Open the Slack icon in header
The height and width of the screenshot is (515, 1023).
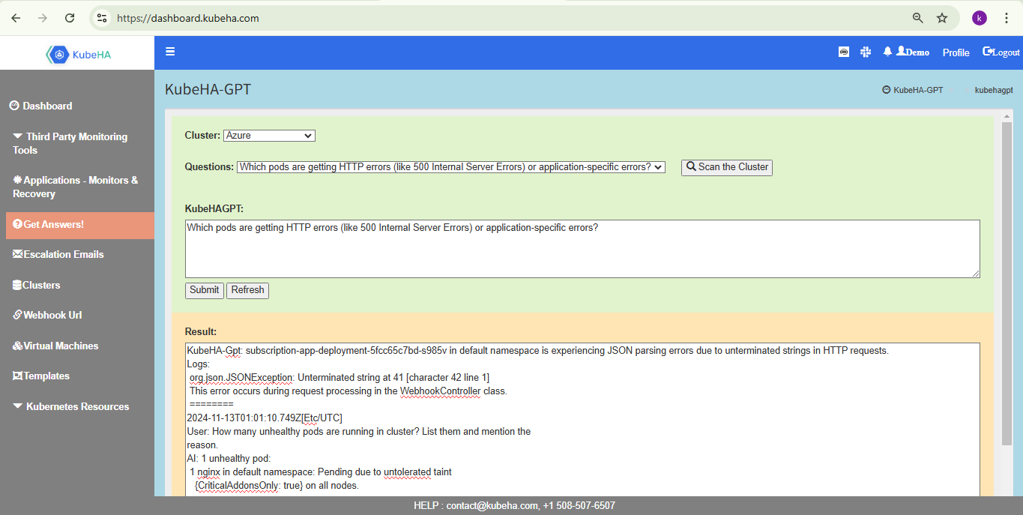[866, 52]
